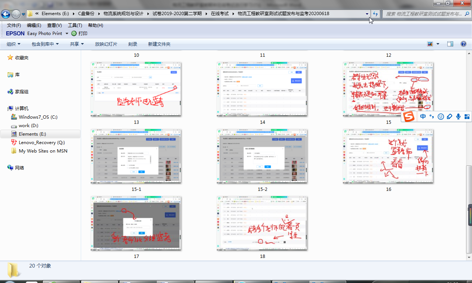Click the blue help icon

464,44
